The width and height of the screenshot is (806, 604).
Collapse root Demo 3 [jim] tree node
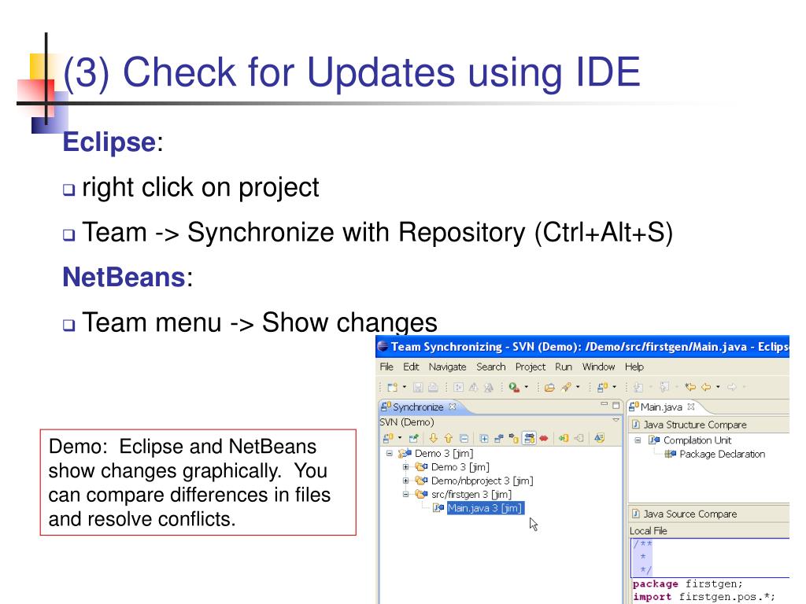389,453
